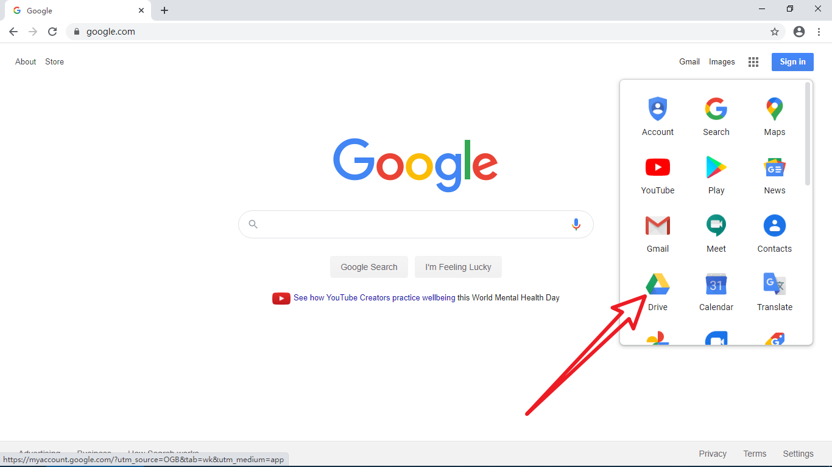Open the Contacts app icon
The image size is (832, 467).
point(775,226)
